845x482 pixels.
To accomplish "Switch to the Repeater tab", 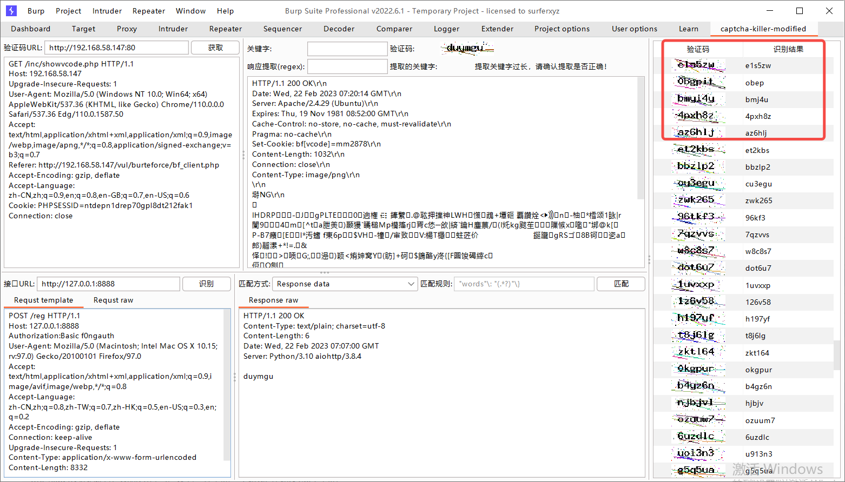I will click(x=226, y=29).
